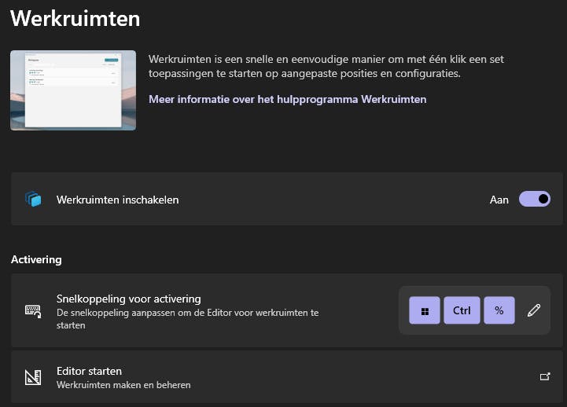Click the 'Aan' label beside the switch

click(x=499, y=200)
